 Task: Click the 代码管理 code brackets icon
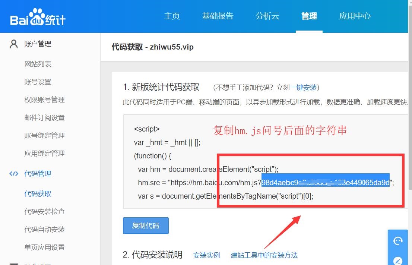(14, 174)
